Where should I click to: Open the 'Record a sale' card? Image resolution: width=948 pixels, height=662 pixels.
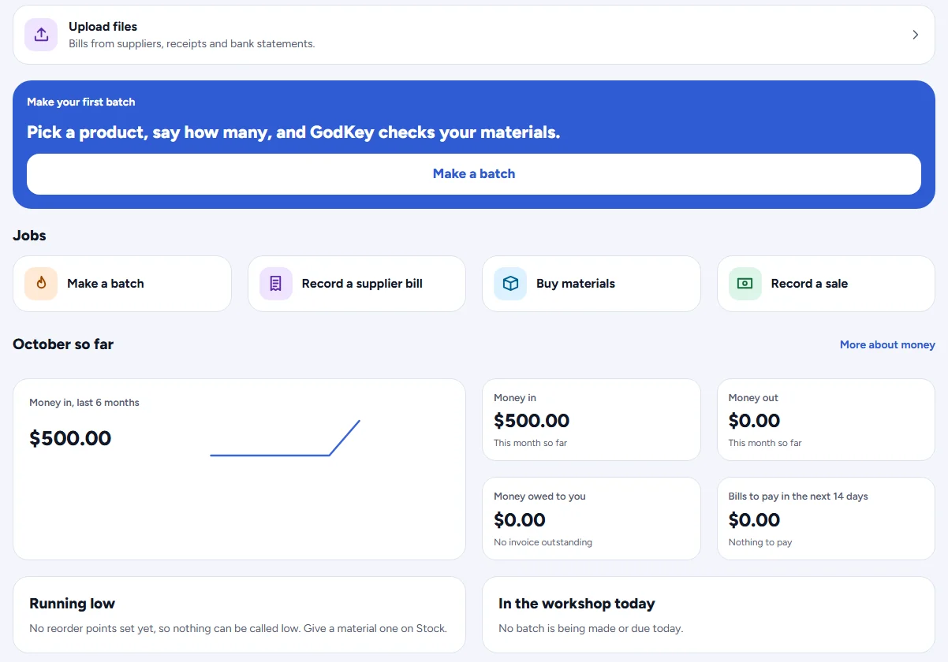826,284
